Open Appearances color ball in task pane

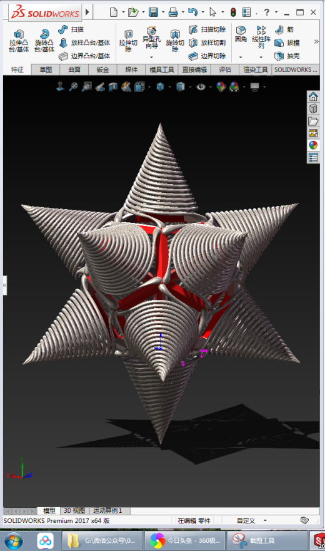coord(313,145)
